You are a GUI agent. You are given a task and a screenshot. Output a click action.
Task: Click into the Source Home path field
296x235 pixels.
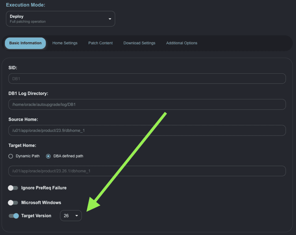tap(147, 130)
